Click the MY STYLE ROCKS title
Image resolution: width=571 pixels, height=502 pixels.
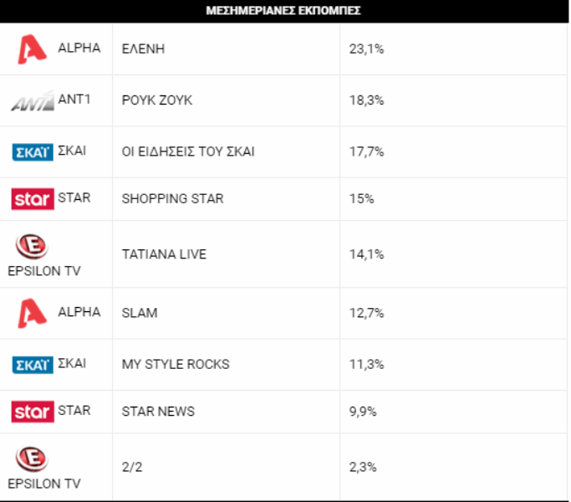pos(176,364)
